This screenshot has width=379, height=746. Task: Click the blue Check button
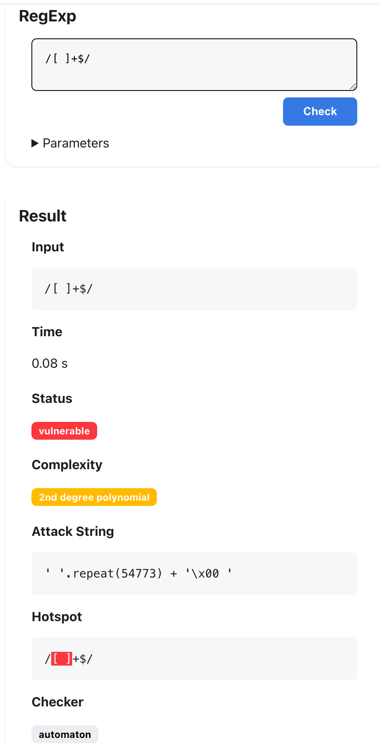click(x=320, y=112)
